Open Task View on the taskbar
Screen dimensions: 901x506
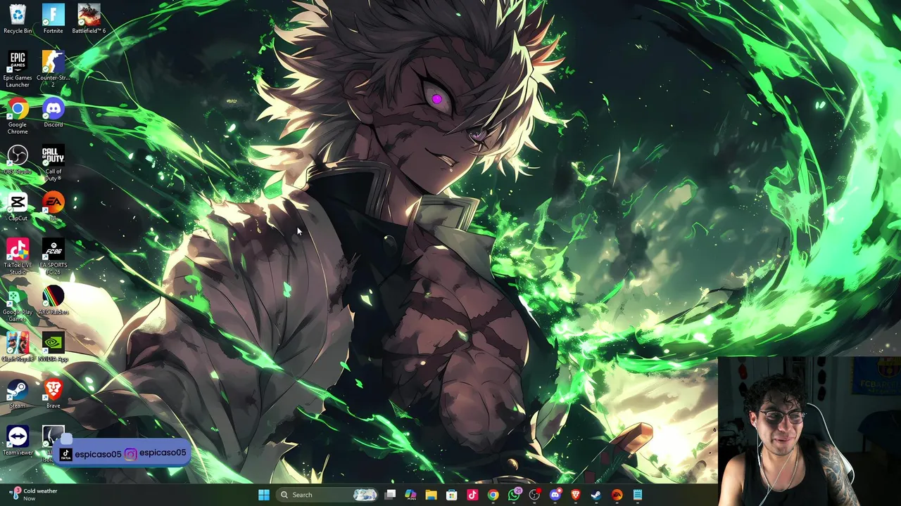[x=391, y=495]
